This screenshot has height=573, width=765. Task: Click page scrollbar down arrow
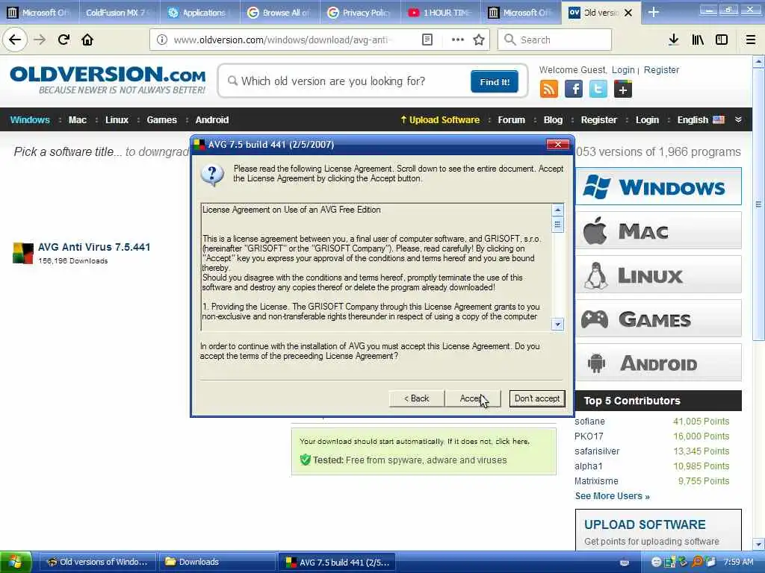coord(758,544)
